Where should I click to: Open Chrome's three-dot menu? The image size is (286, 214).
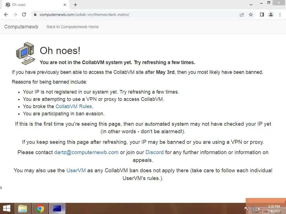(x=280, y=14)
